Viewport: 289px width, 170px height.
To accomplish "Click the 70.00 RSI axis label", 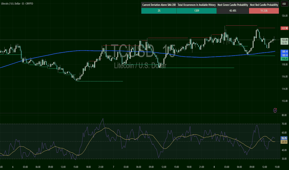I will click(x=284, y=124).
